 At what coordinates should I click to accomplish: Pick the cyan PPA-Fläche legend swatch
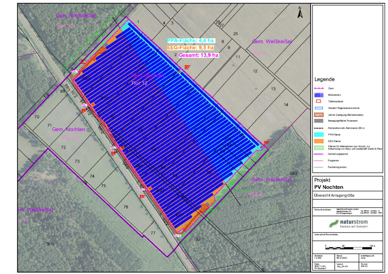pos(319,135)
